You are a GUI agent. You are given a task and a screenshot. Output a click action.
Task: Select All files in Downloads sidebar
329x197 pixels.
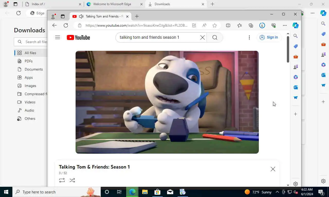click(x=30, y=53)
